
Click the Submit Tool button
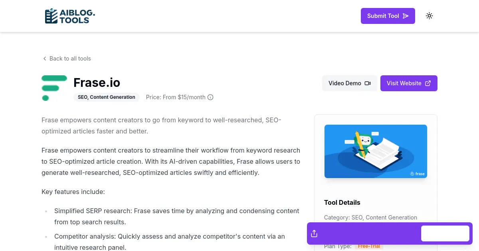pos(388,16)
